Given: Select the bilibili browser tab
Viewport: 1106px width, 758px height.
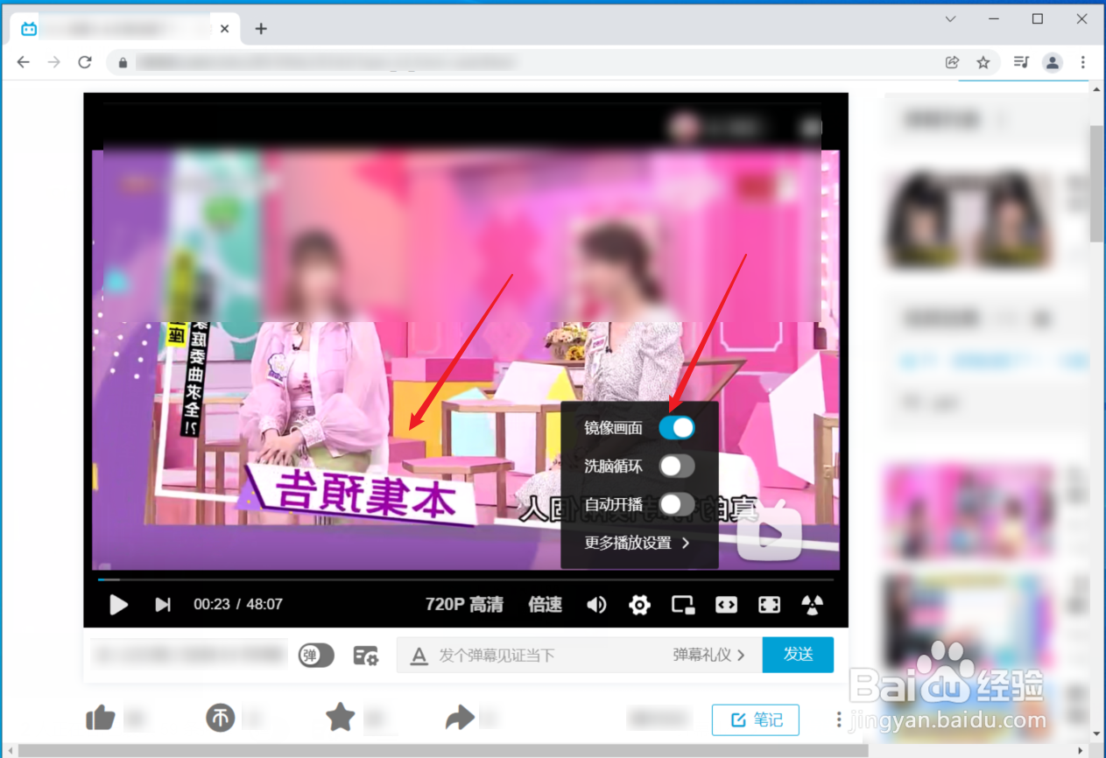Looking at the screenshot, I should (125, 28).
